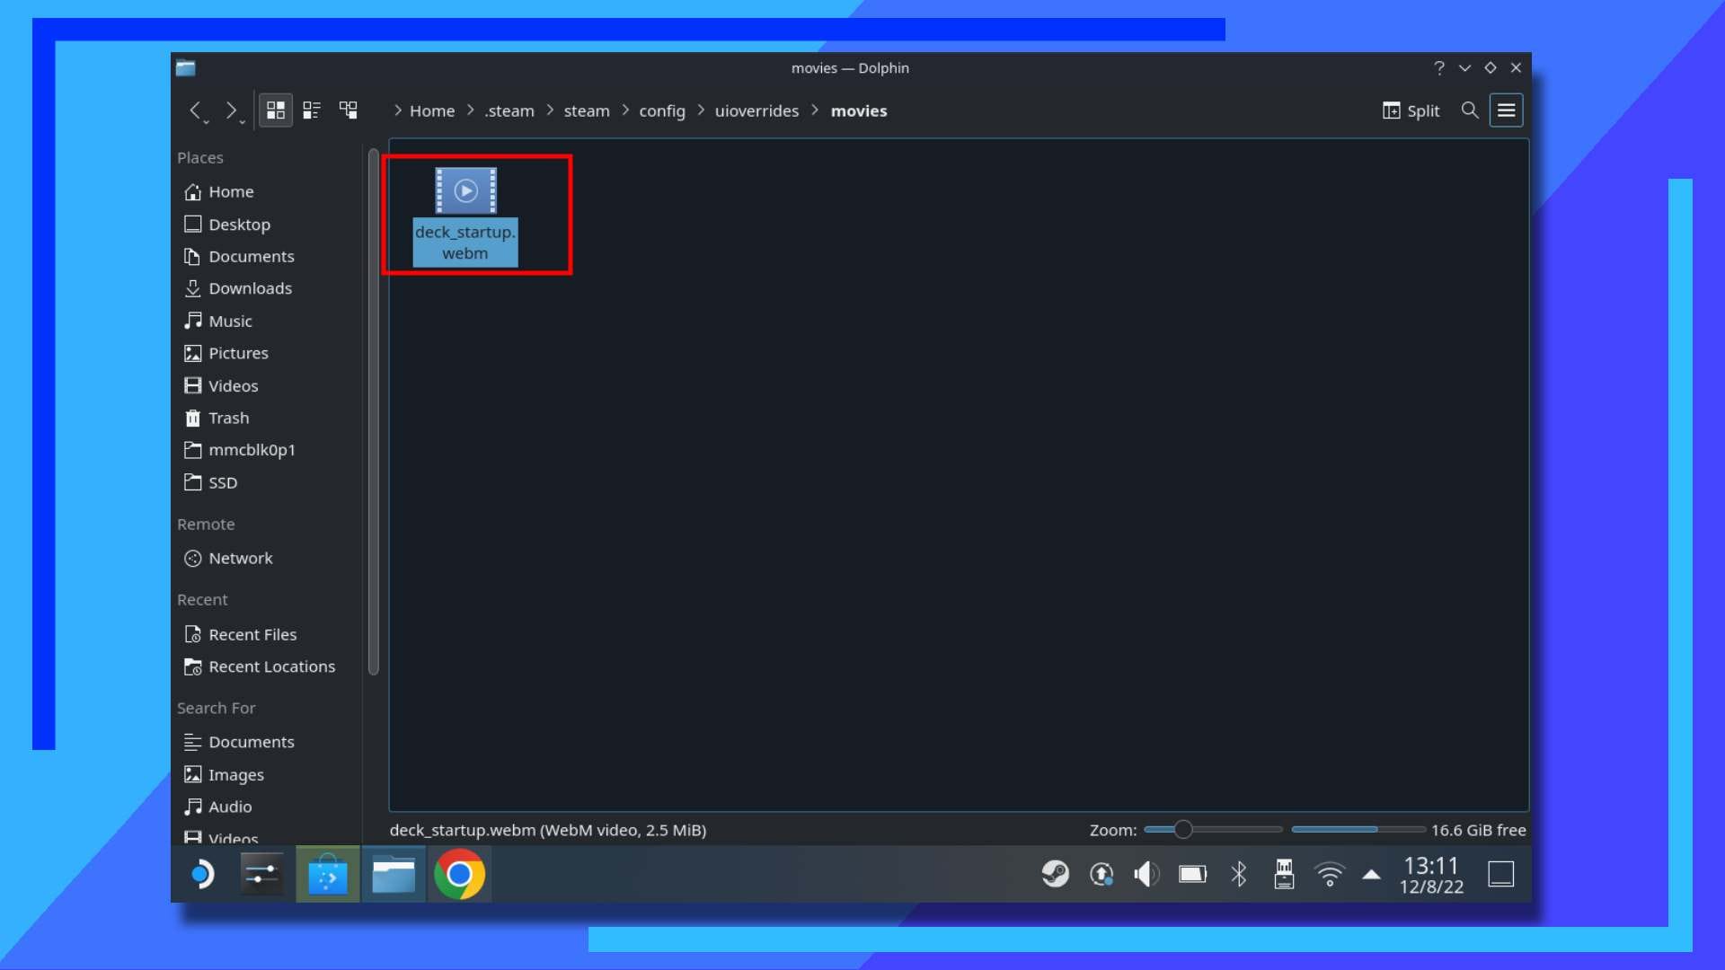Open Bluetooth tray icon

1239,874
